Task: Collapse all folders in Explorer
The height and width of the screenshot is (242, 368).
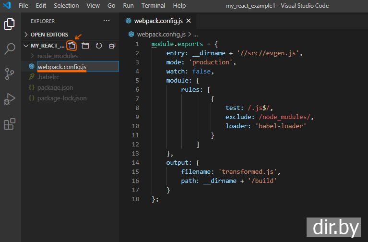Action: (112, 46)
